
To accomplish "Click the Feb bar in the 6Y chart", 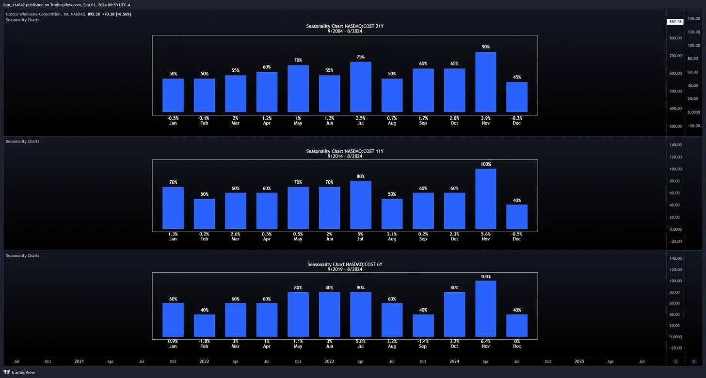I will tap(204, 326).
